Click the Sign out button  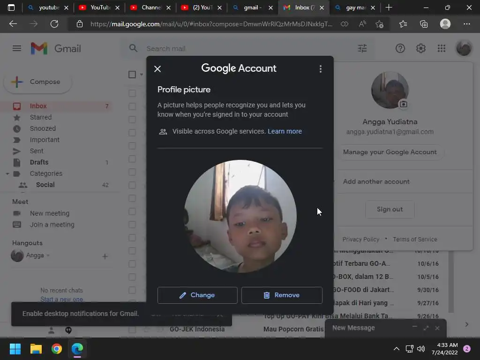click(390, 210)
